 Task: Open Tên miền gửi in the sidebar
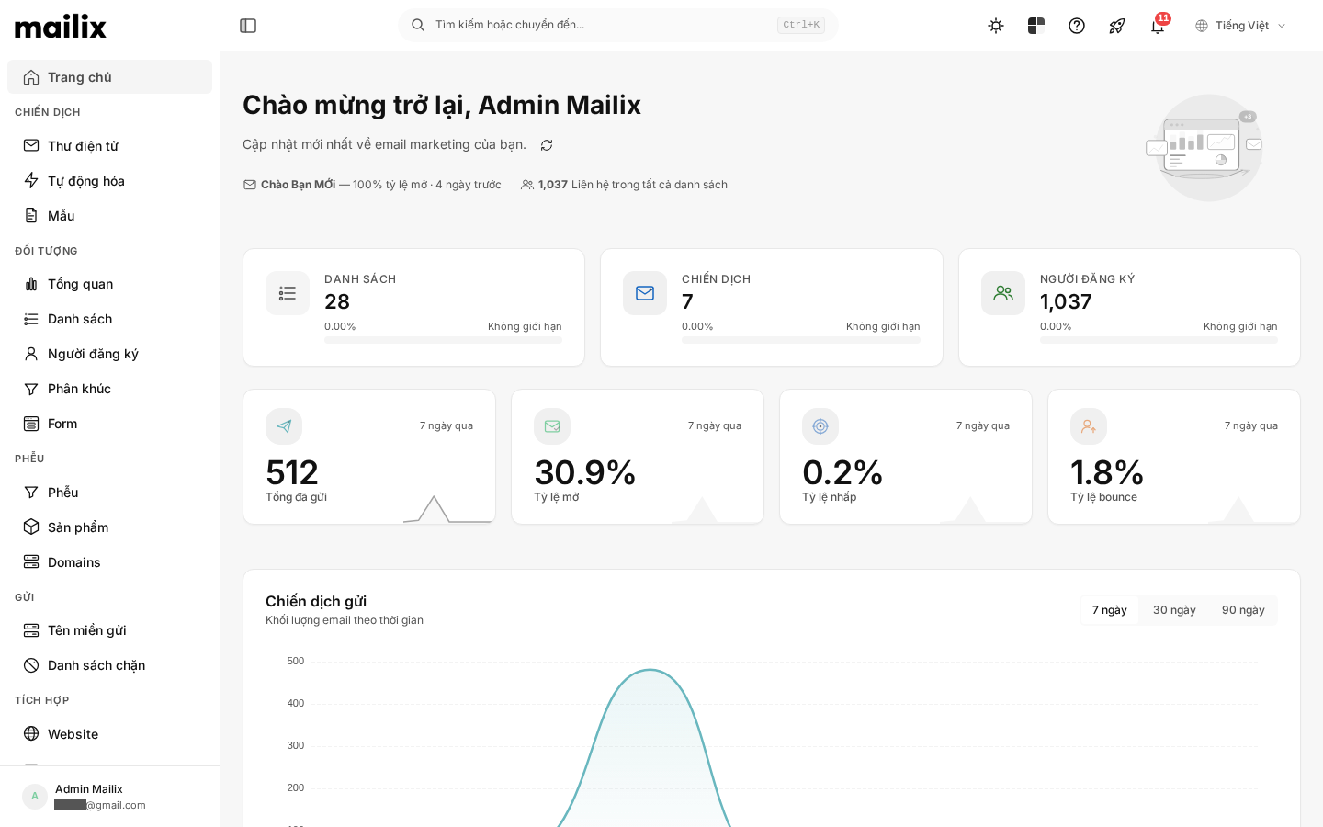click(x=109, y=630)
